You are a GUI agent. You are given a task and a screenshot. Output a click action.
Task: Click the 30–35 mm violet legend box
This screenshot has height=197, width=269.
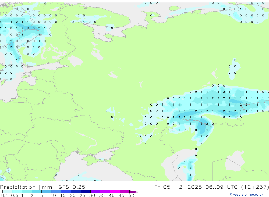(95, 192)
